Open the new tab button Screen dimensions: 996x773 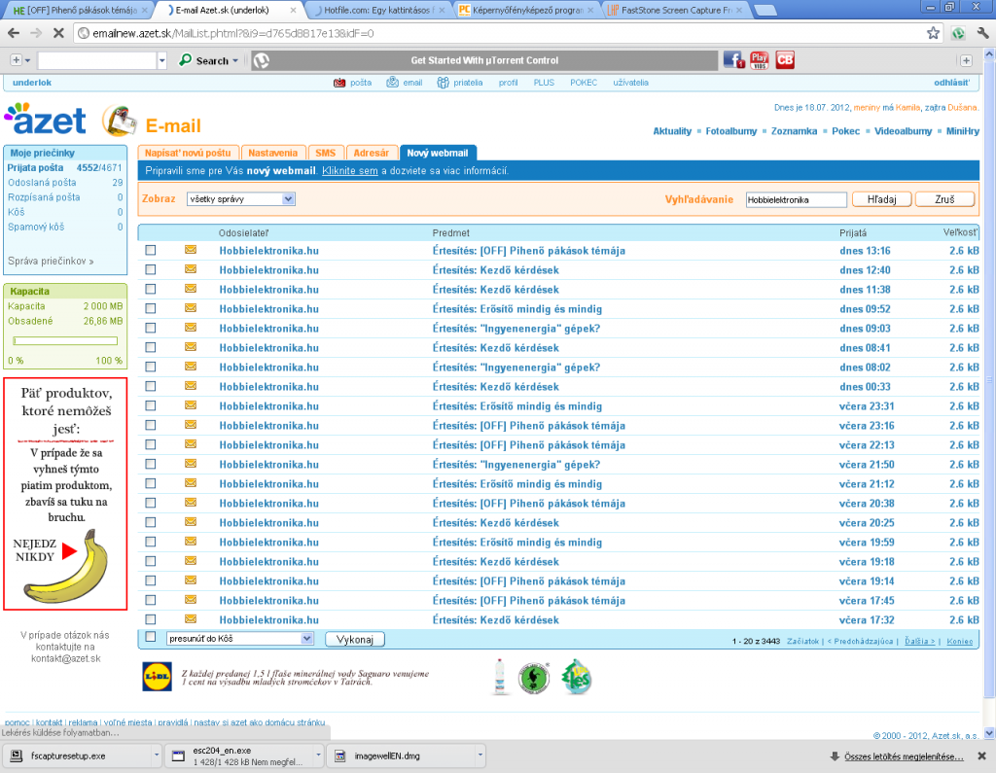765,10
